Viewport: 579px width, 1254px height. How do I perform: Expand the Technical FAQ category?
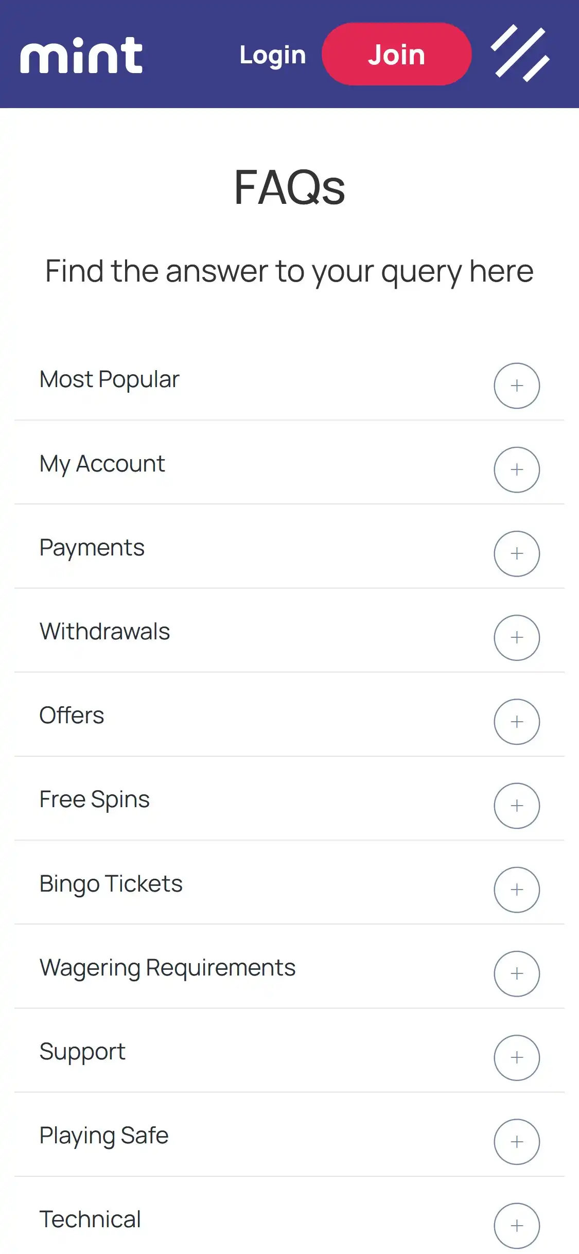click(x=517, y=1226)
